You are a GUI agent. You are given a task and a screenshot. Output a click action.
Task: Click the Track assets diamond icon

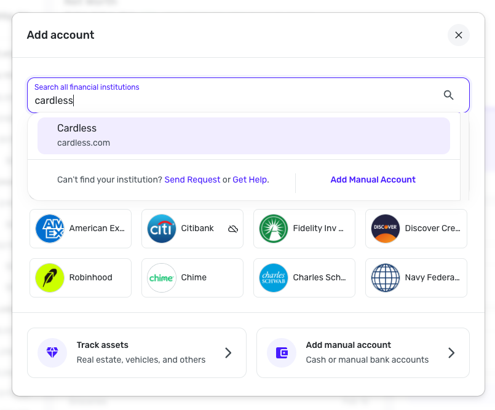(52, 353)
